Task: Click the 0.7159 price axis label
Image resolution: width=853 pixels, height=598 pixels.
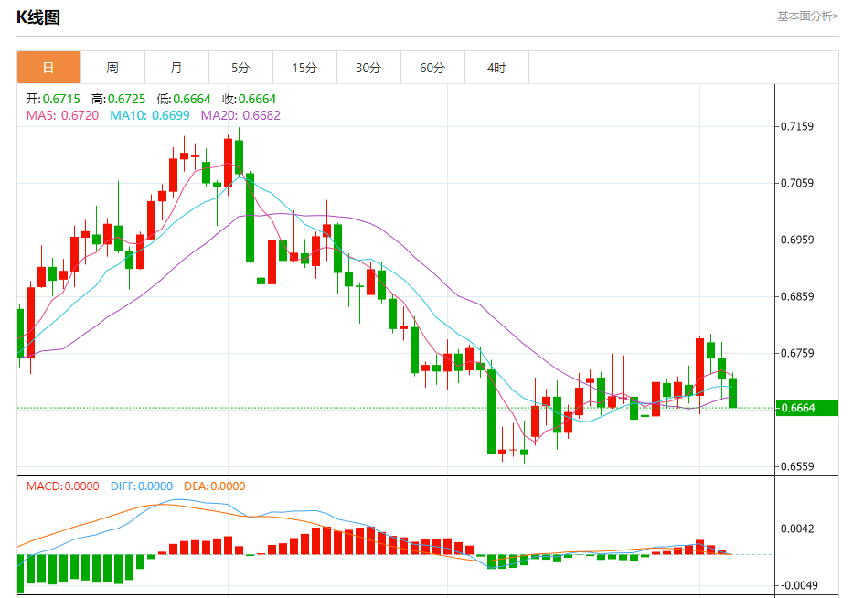Action: click(797, 126)
